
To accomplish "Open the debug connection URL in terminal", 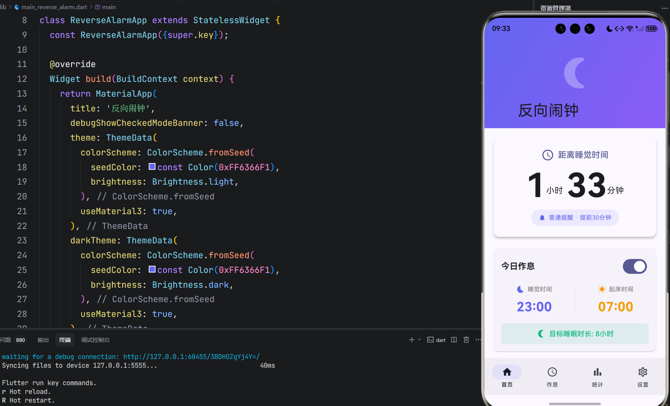I will [192, 357].
